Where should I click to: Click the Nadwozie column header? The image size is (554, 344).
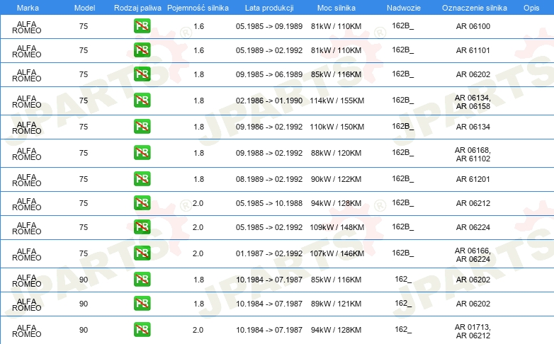coord(404,8)
